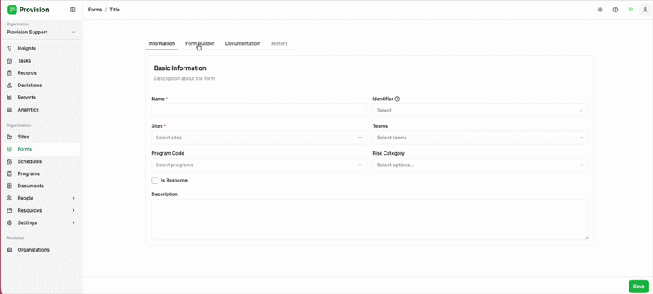The image size is (653, 294).
Task: Switch to the Form Builder tab
Action: pos(200,43)
